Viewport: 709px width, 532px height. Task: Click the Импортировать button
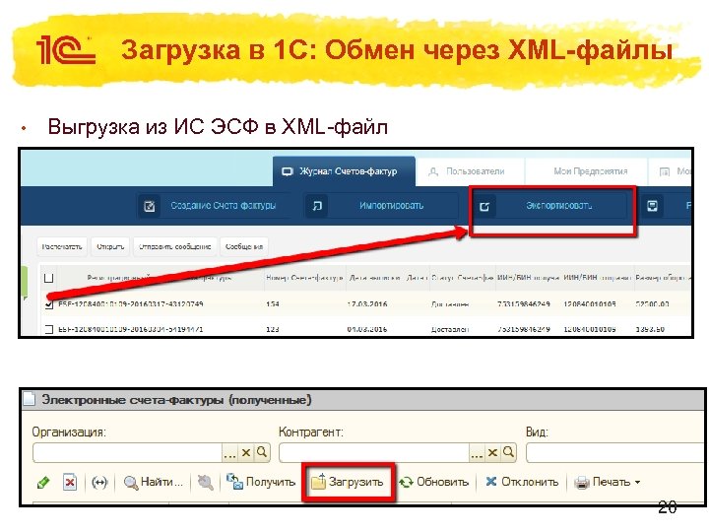click(x=381, y=206)
